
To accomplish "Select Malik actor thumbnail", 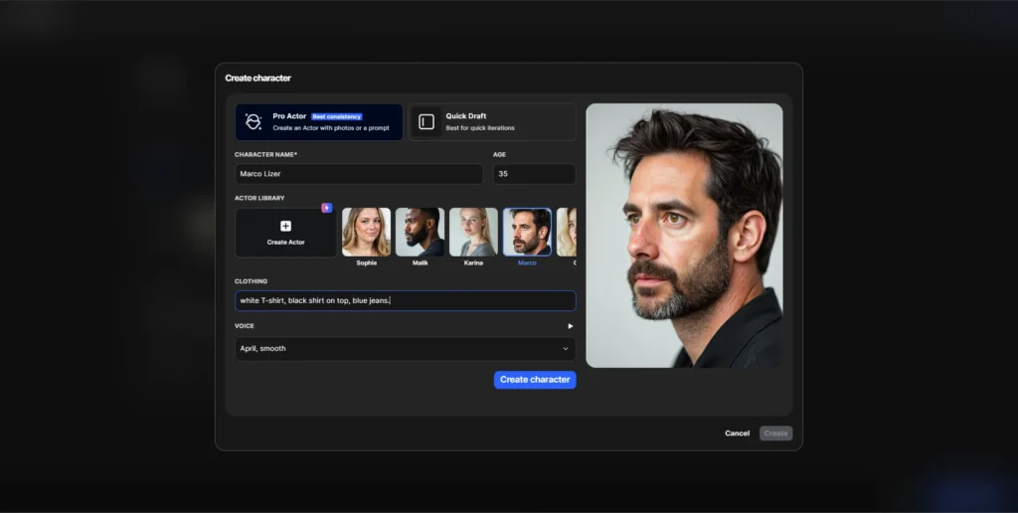I will [x=421, y=232].
